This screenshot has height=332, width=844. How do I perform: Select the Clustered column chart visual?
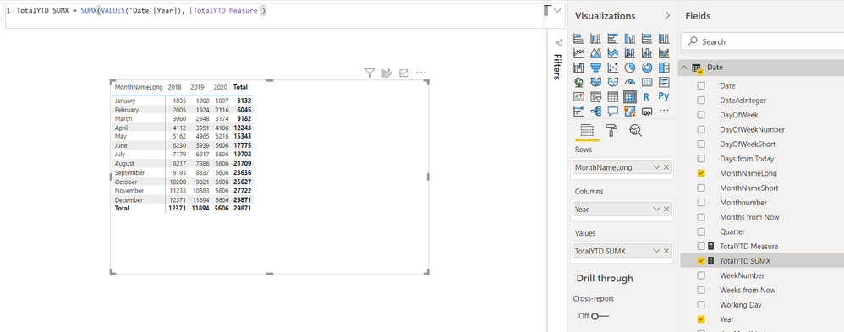[630, 39]
